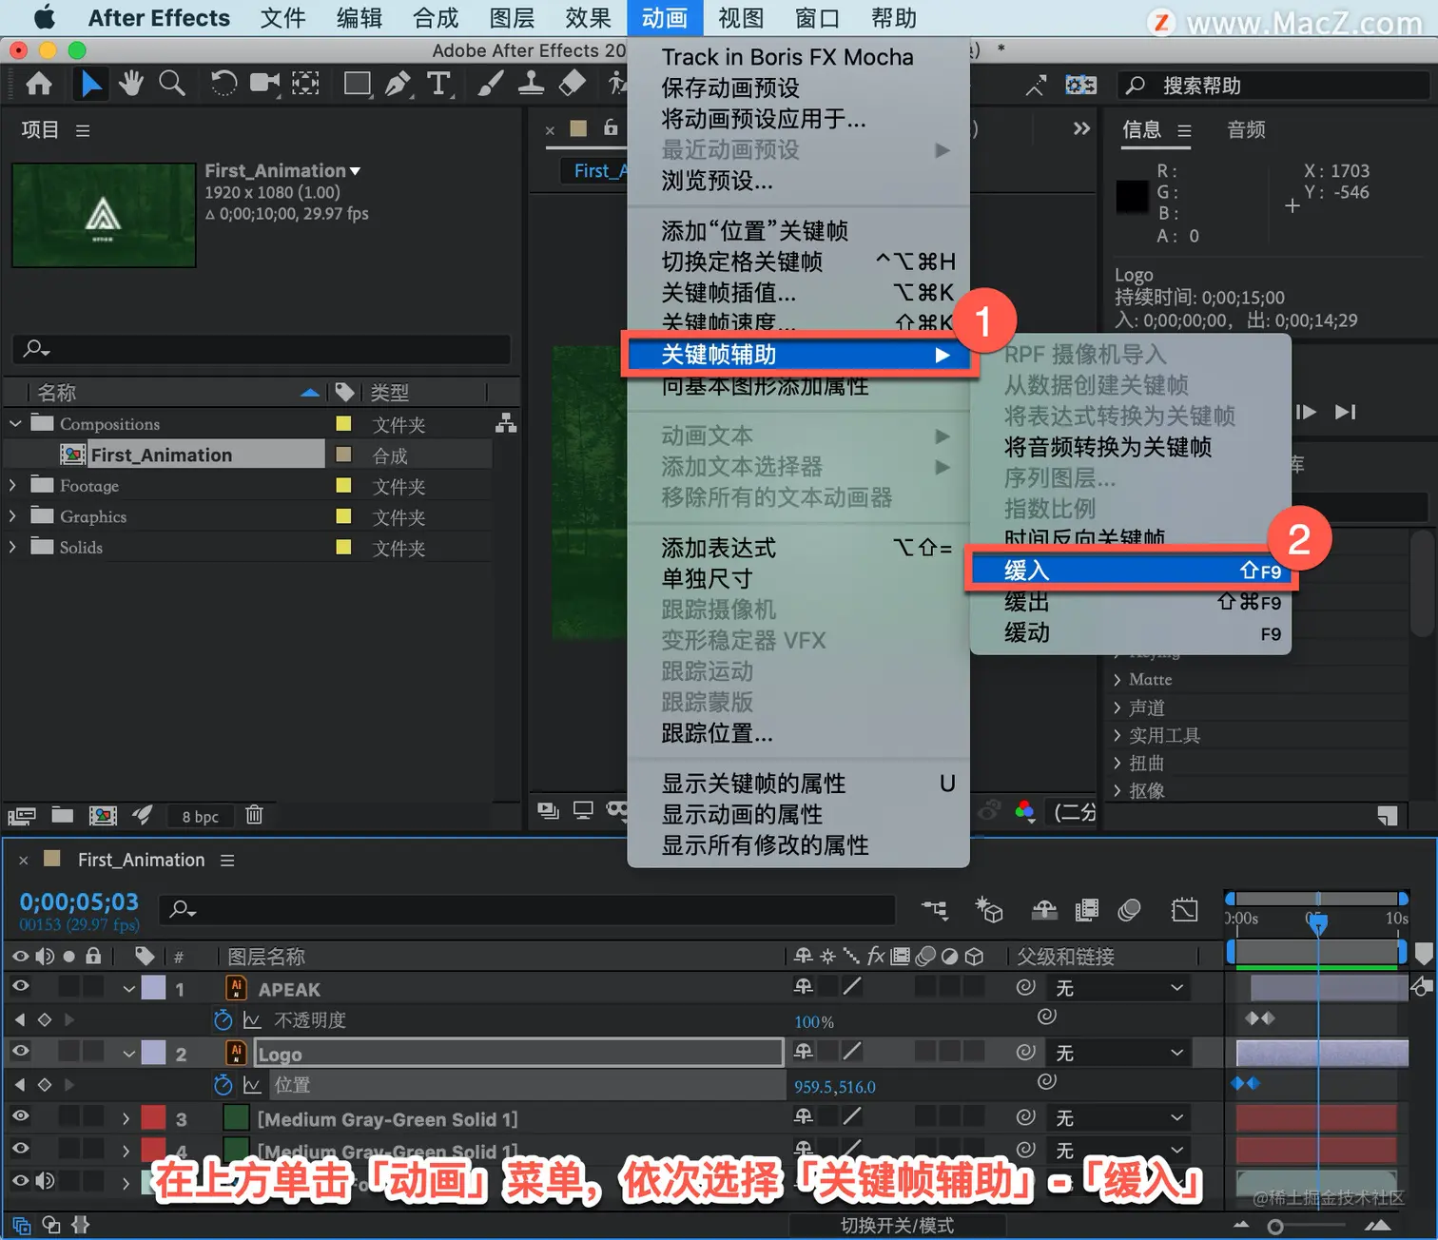This screenshot has width=1438, height=1240.
Task: Open parent dropdown for Logo layer
Action: tap(1118, 1053)
